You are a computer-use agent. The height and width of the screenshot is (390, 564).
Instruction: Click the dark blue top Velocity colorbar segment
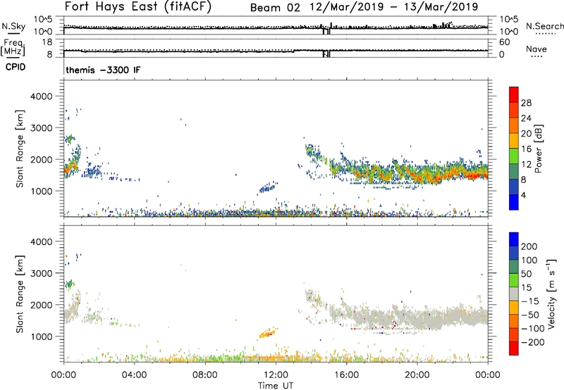514,239
